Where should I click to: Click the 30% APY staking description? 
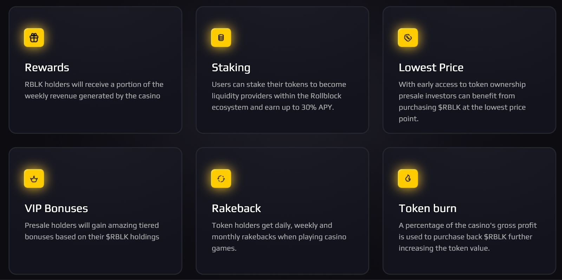(279, 96)
